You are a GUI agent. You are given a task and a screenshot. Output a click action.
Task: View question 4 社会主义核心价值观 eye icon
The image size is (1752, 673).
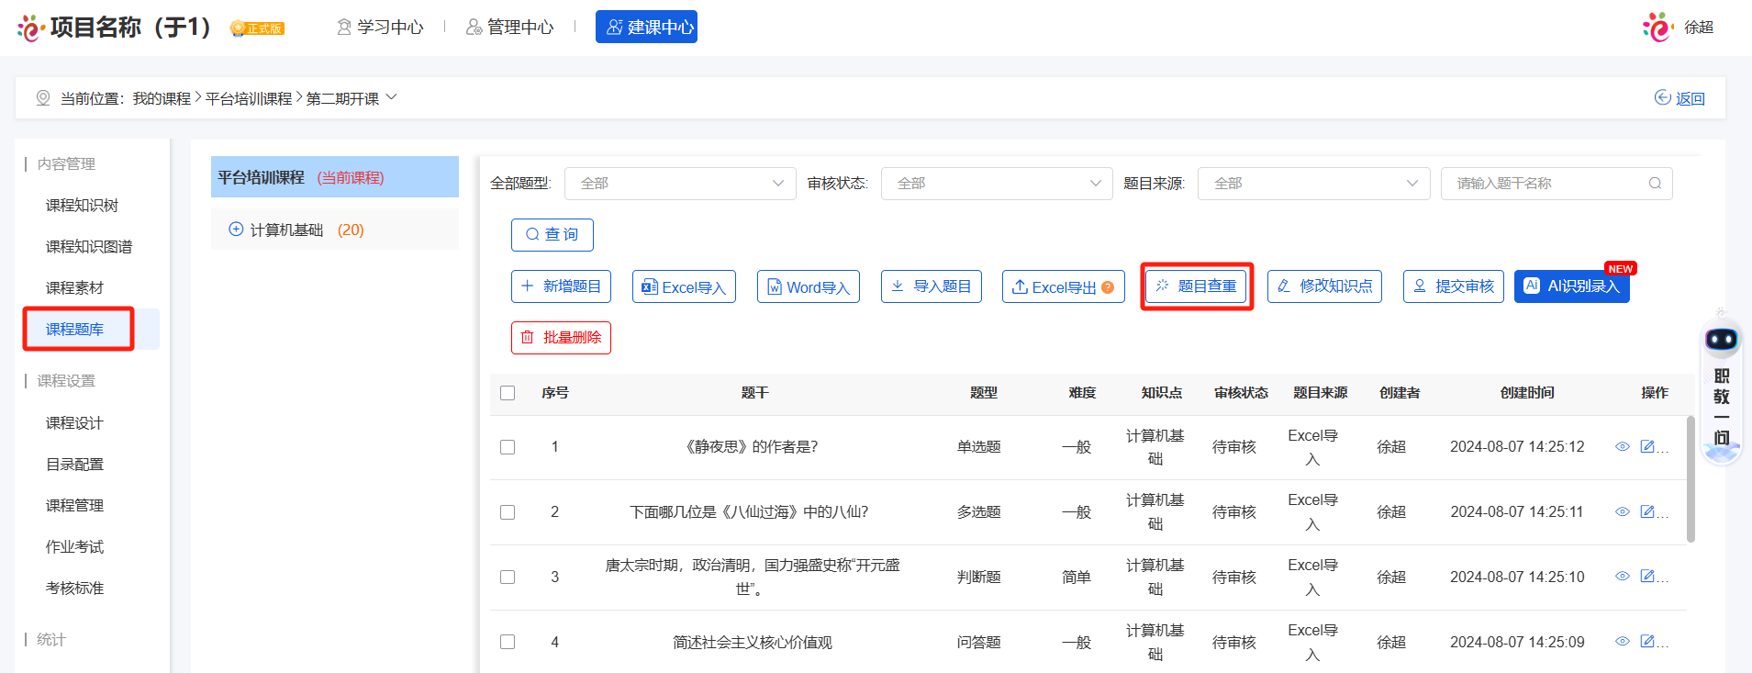pyautogui.click(x=1623, y=642)
